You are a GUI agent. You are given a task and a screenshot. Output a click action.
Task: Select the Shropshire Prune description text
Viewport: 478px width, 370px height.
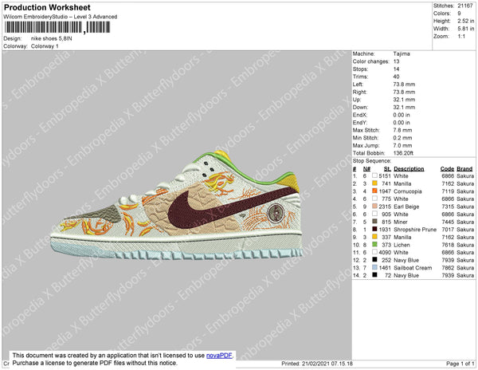[x=415, y=230]
